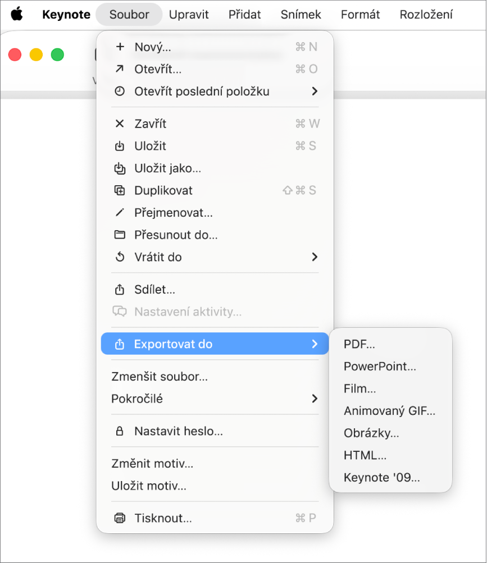This screenshot has width=487, height=563.
Task: Select Nový… menu entry
Action: tap(215, 47)
